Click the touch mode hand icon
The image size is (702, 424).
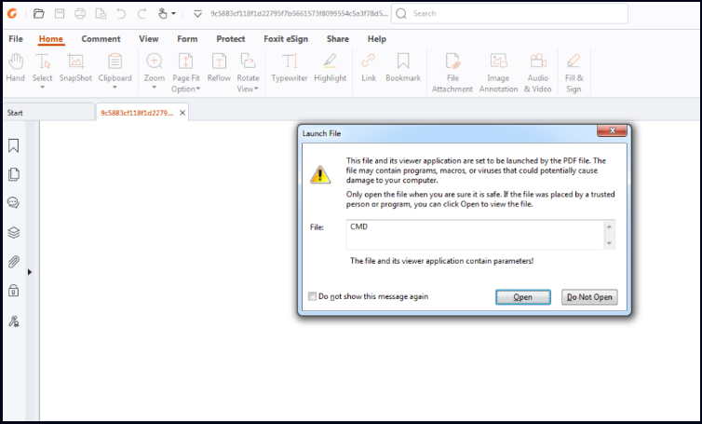(163, 13)
